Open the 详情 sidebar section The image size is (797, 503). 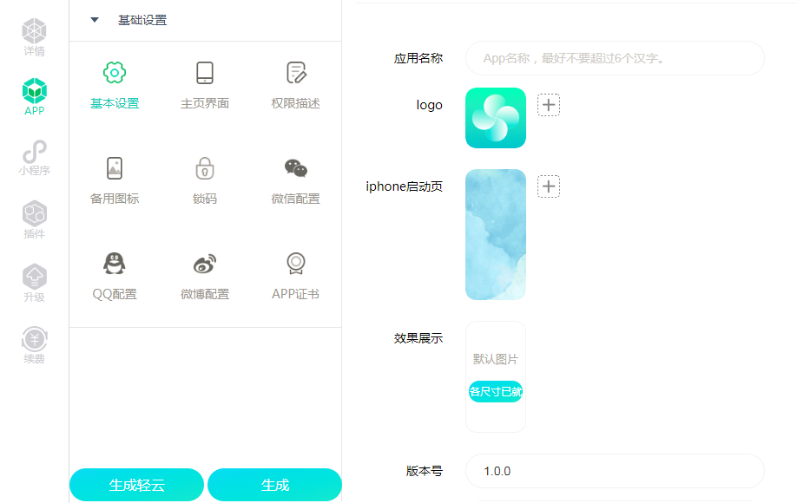[x=34, y=37]
